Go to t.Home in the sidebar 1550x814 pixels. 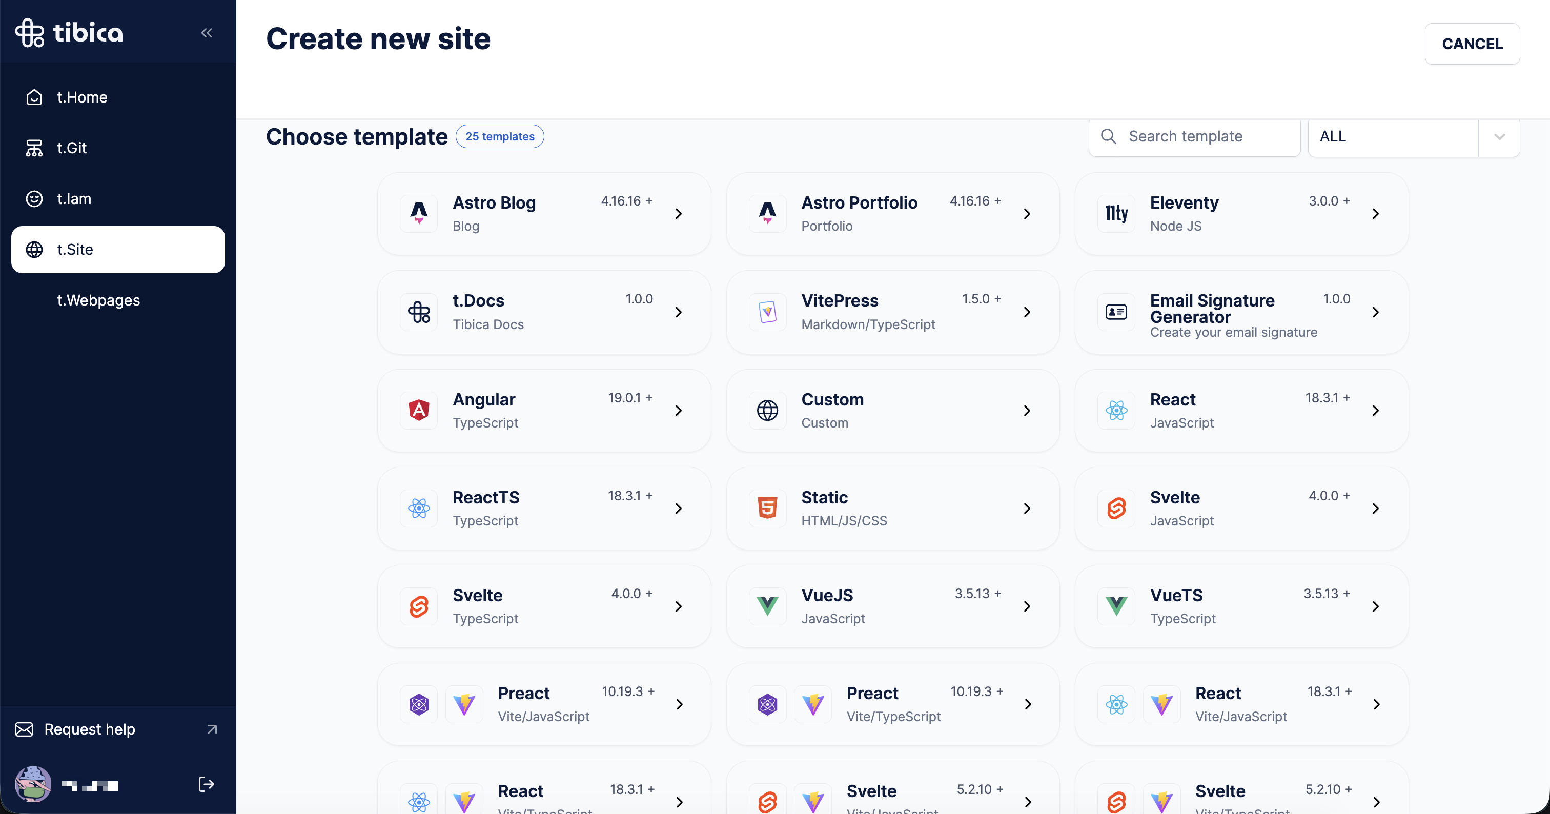click(x=82, y=97)
